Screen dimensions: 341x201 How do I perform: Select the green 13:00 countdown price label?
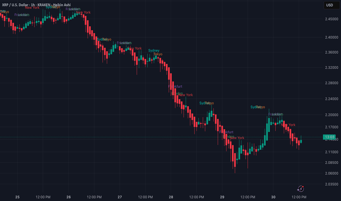(x=329, y=137)
